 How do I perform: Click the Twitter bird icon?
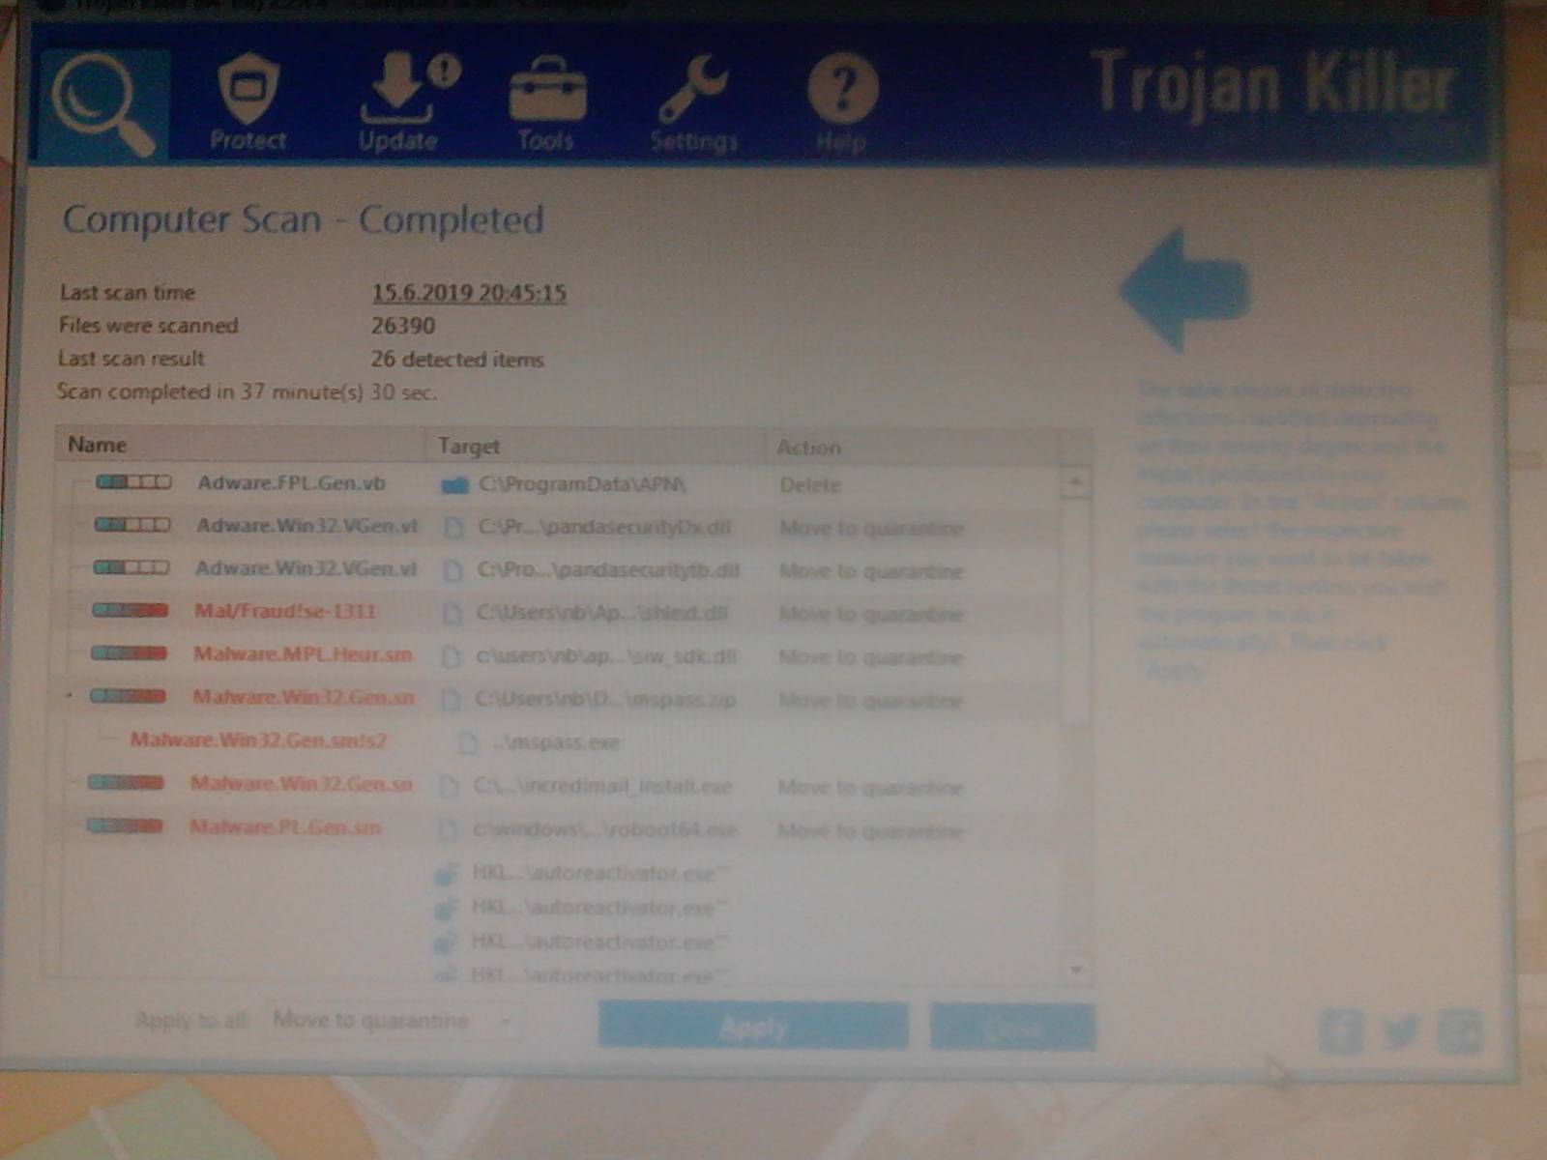coord(1401,1031)
